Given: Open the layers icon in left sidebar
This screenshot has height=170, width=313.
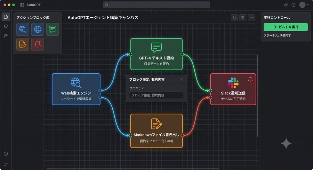Looking at the screenshot, I should coord(6,26).
